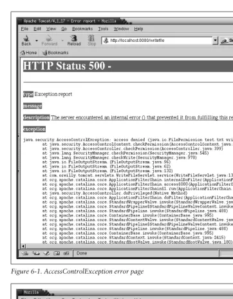Expand the Back history dropdown arrow
The width and height of the screenshot is (233, 299).
(x=37, y=41)
